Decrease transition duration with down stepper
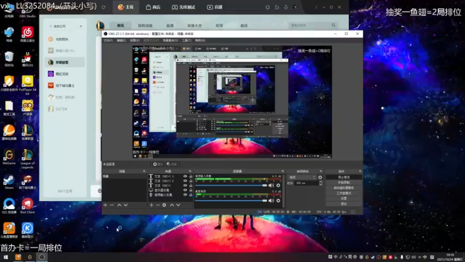 pyautogui.click(x=321, y=185)
